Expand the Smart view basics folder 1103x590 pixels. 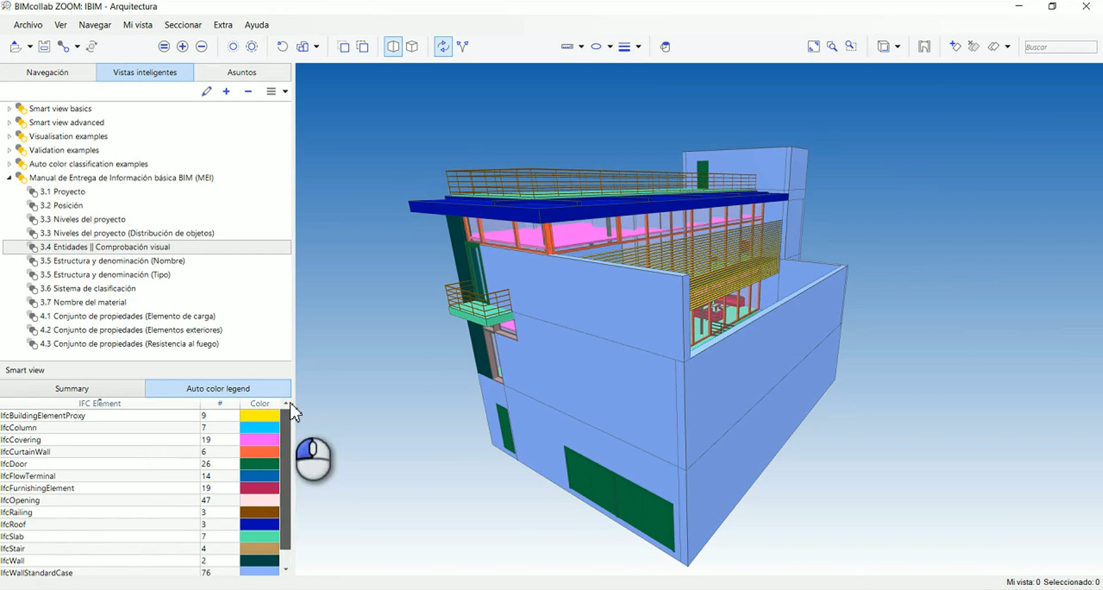point(9,109)
